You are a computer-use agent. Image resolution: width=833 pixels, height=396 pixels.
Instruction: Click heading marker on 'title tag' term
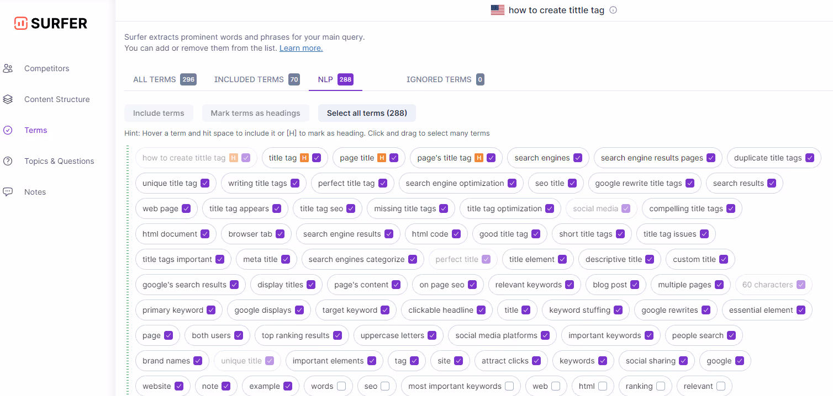304,158
